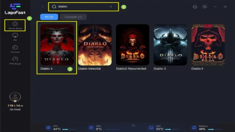The height and width of the screenshot is (132, 235).
Task: Click the Disk drive icon
Action: pos(151,128)
